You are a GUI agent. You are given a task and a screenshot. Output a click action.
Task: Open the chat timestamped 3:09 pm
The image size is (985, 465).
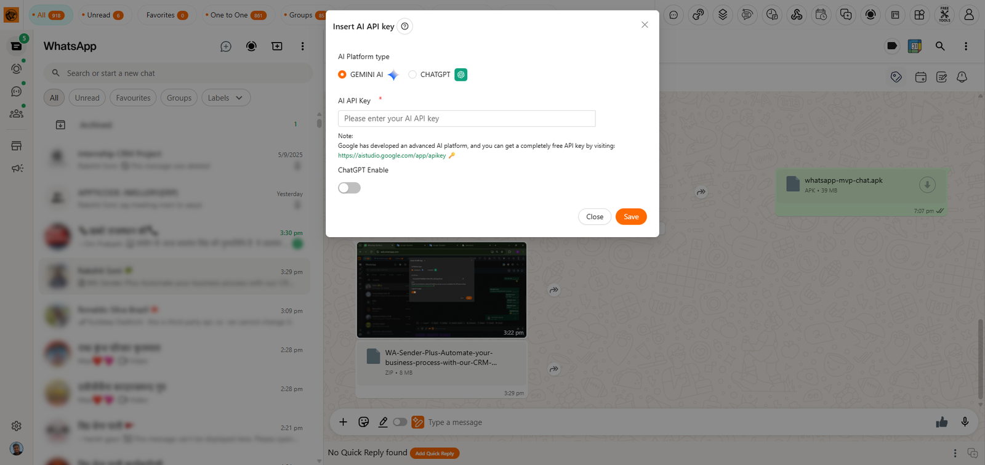[x=175, y=316]
